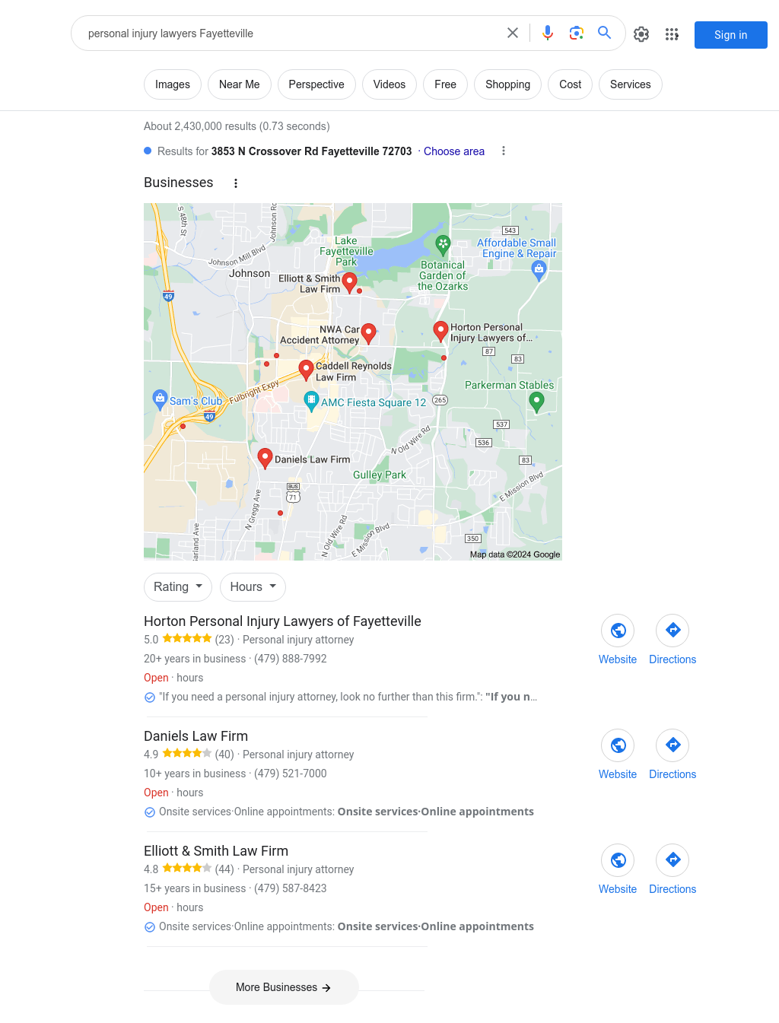Get Directions to Elliott & Smith Law Firm

(672, 860)
